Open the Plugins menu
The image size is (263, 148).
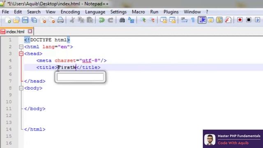pyautogui.click(x=171, y=12)
